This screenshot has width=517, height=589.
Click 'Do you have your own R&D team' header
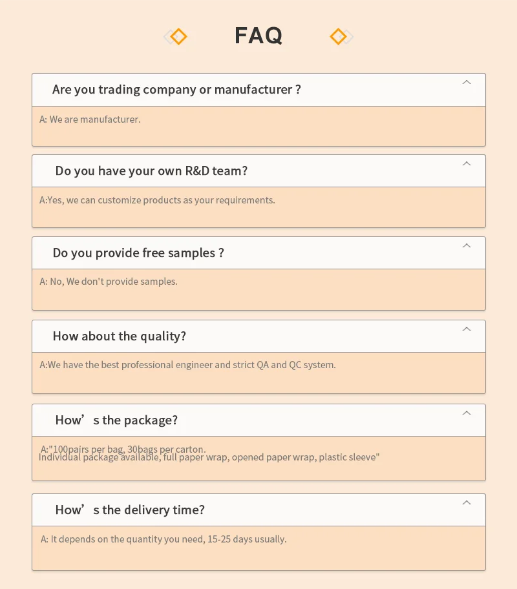coord(151,171)
